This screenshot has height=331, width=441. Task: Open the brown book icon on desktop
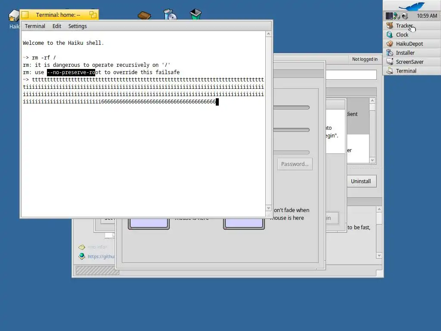tap(144, 15)
